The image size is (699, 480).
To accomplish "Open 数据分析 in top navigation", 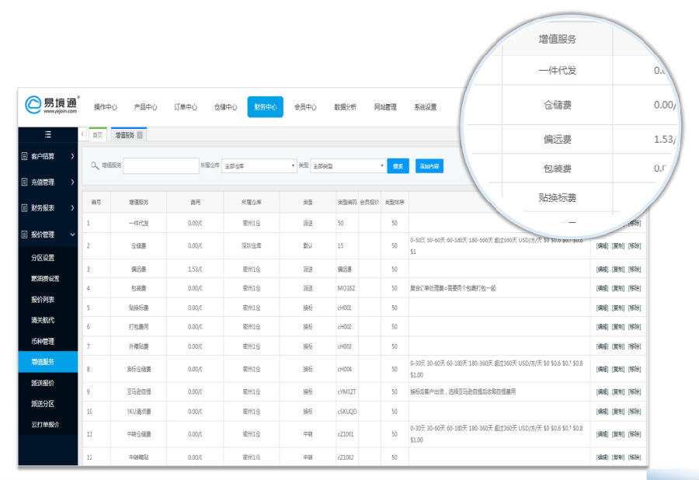I will point(346,107).
